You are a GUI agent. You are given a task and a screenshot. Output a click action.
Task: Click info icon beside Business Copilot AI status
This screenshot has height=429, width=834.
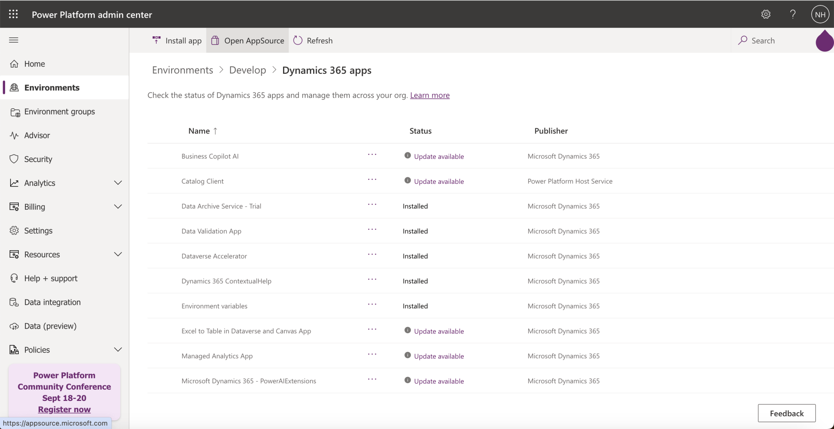point(407,155)
